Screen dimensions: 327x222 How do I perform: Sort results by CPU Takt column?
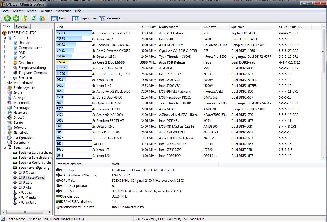147,27
